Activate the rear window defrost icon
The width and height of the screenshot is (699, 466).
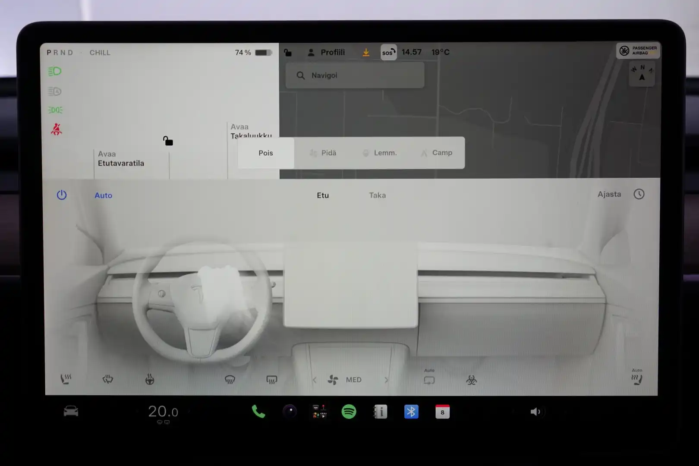272,380
